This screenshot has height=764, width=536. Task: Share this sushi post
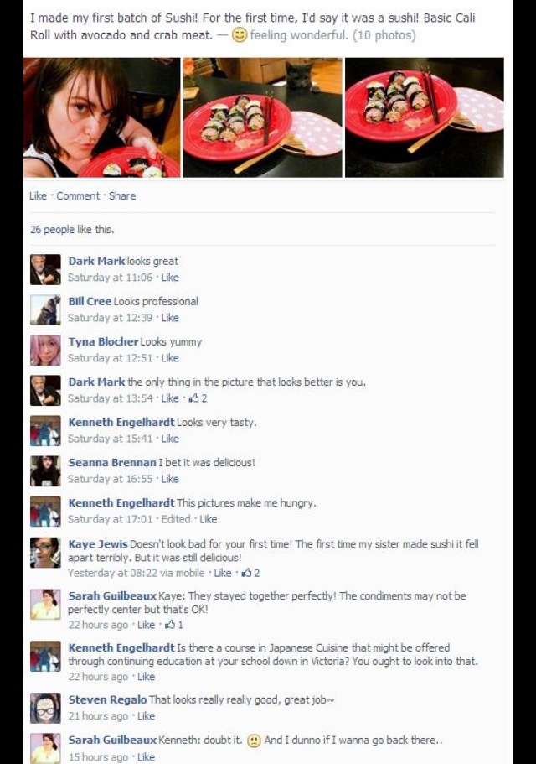tap(122, 196)
